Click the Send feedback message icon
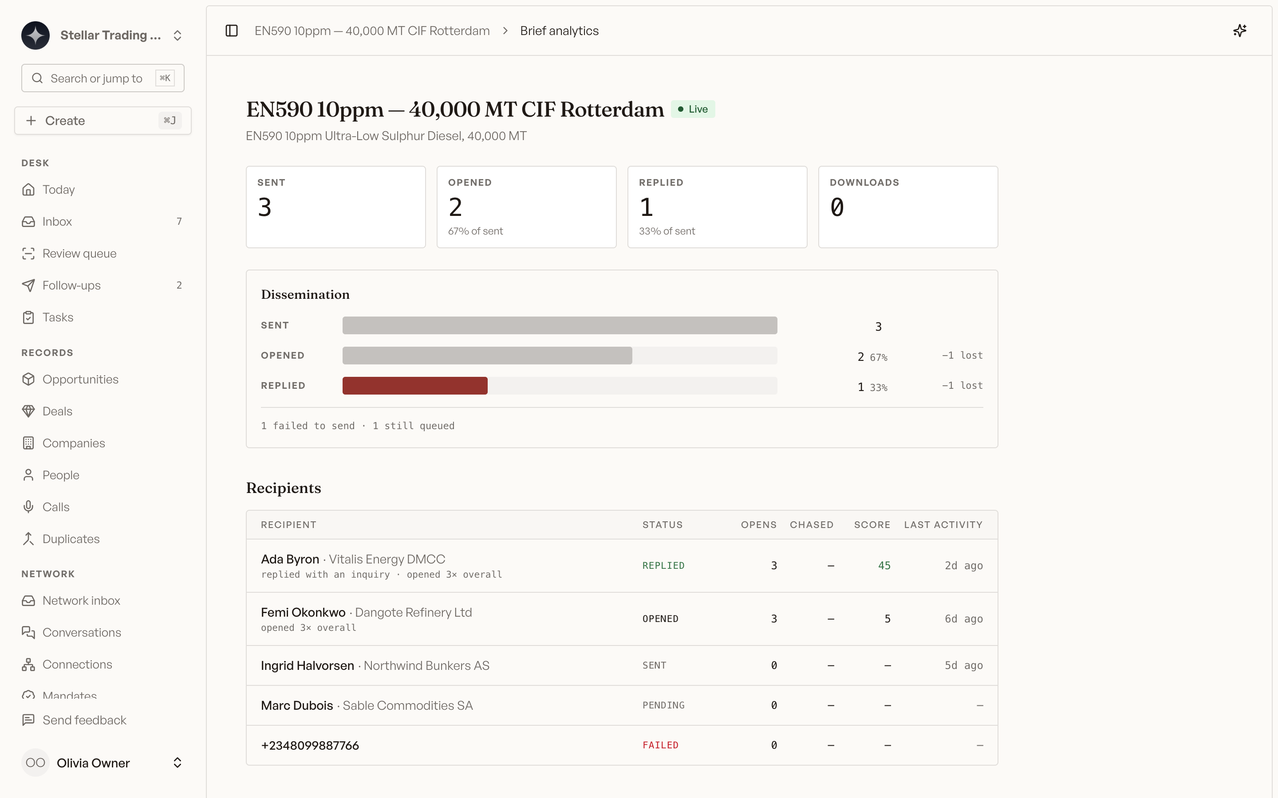 click(28, 720)
